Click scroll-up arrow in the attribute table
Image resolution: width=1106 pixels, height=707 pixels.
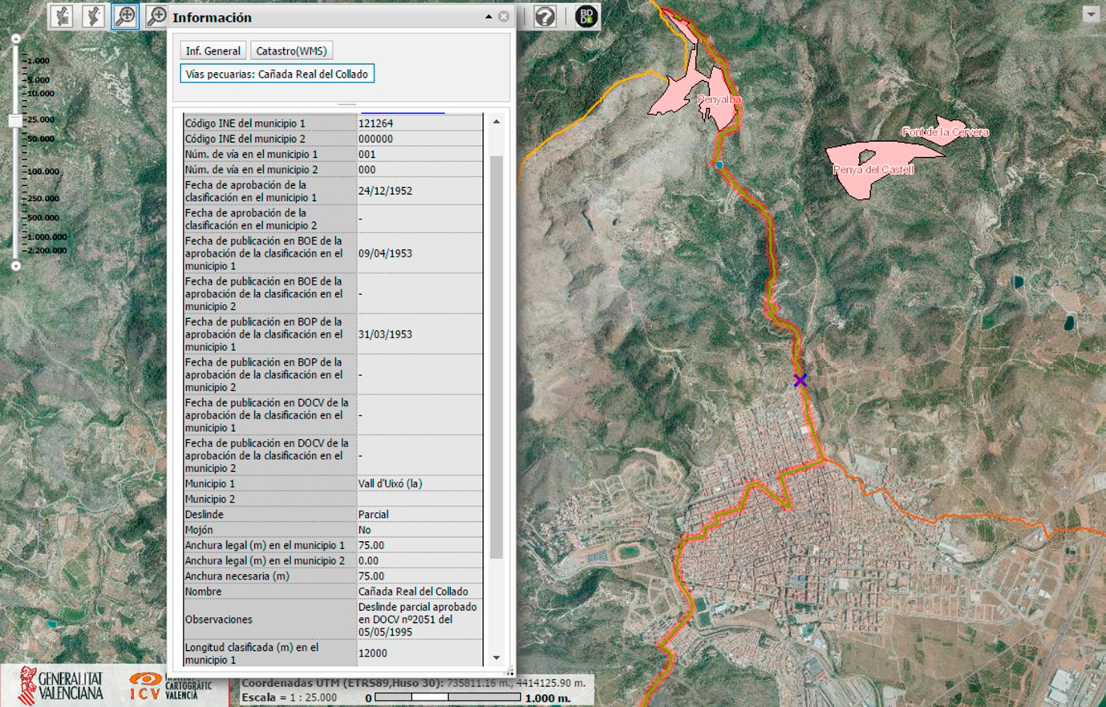click(496, 122)
